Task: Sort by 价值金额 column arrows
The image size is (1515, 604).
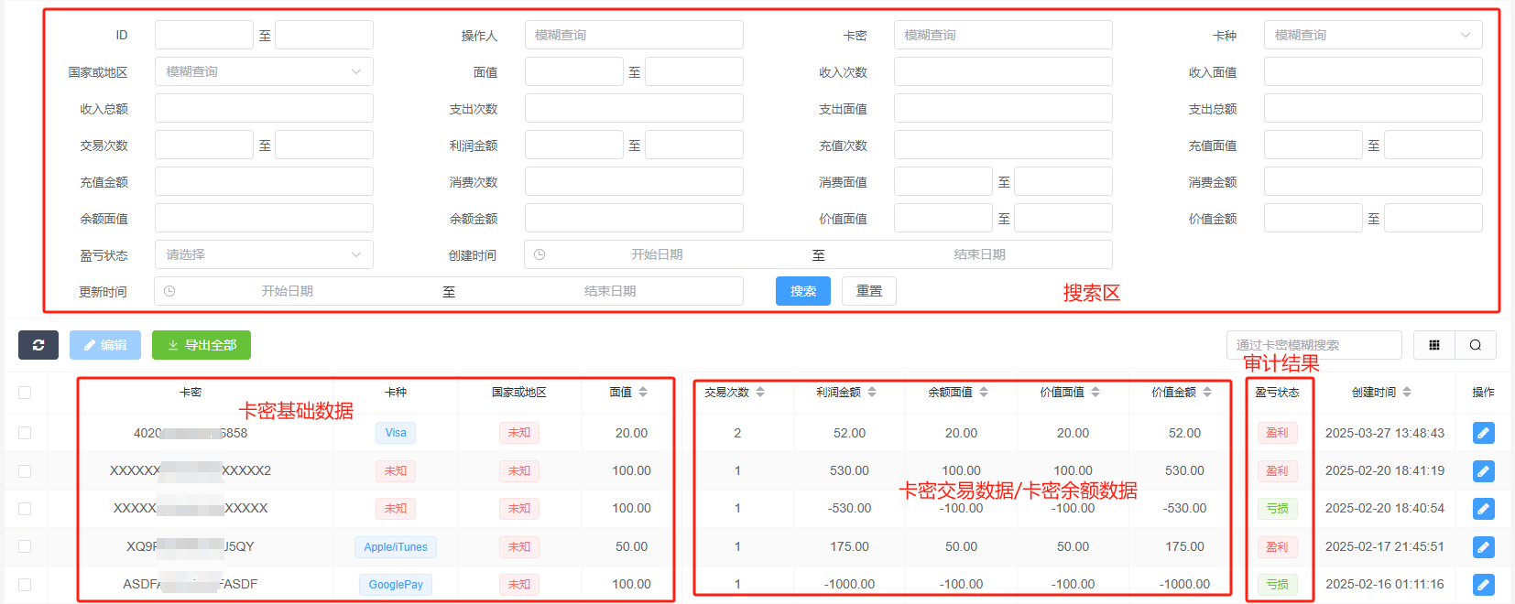Action: tap(1207, 392)
